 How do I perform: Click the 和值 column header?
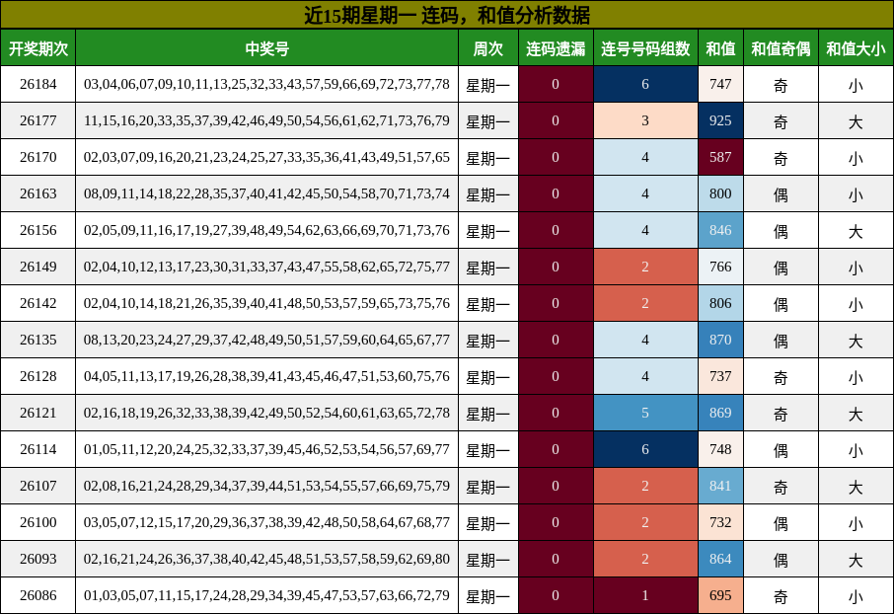pyautogui.click(x=720, y=48)
